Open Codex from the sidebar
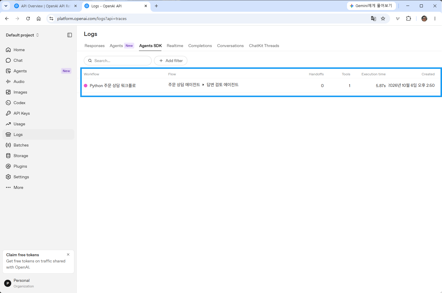Image resolution: width=442 pixels, height=293 pixels. click(38, 103)
